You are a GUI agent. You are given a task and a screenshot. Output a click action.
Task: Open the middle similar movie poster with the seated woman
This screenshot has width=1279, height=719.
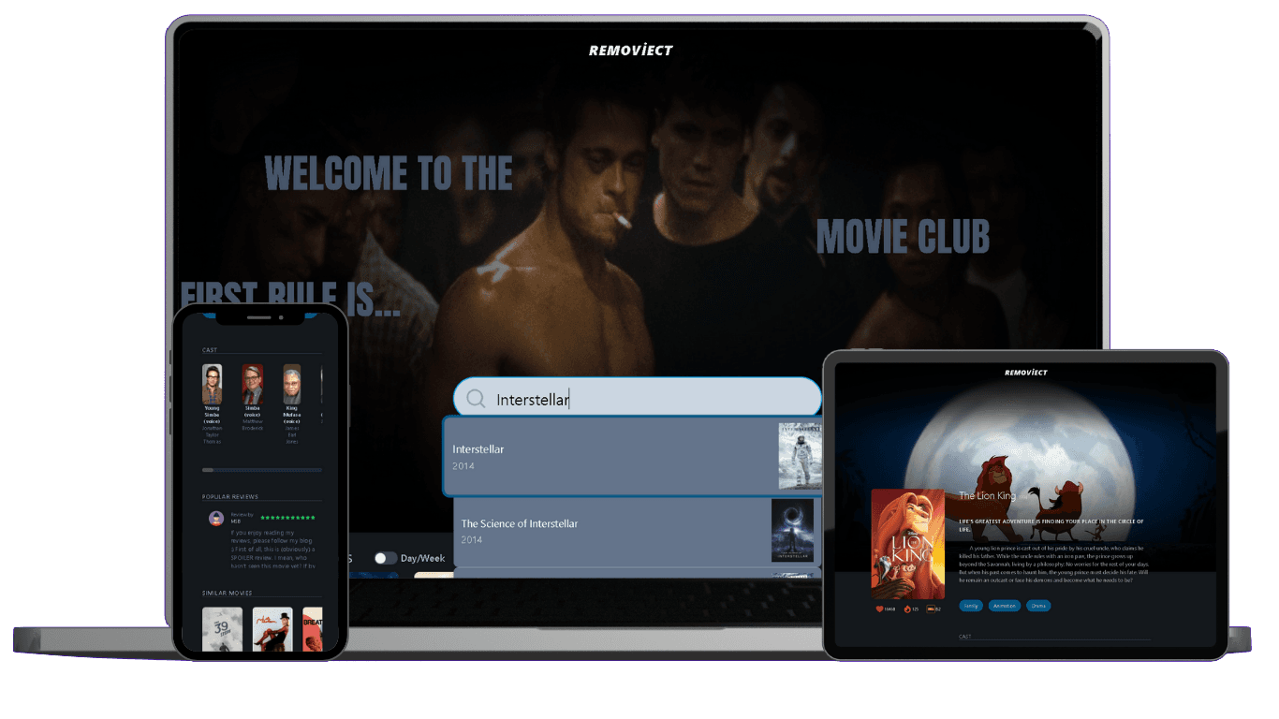pos(272,629)
